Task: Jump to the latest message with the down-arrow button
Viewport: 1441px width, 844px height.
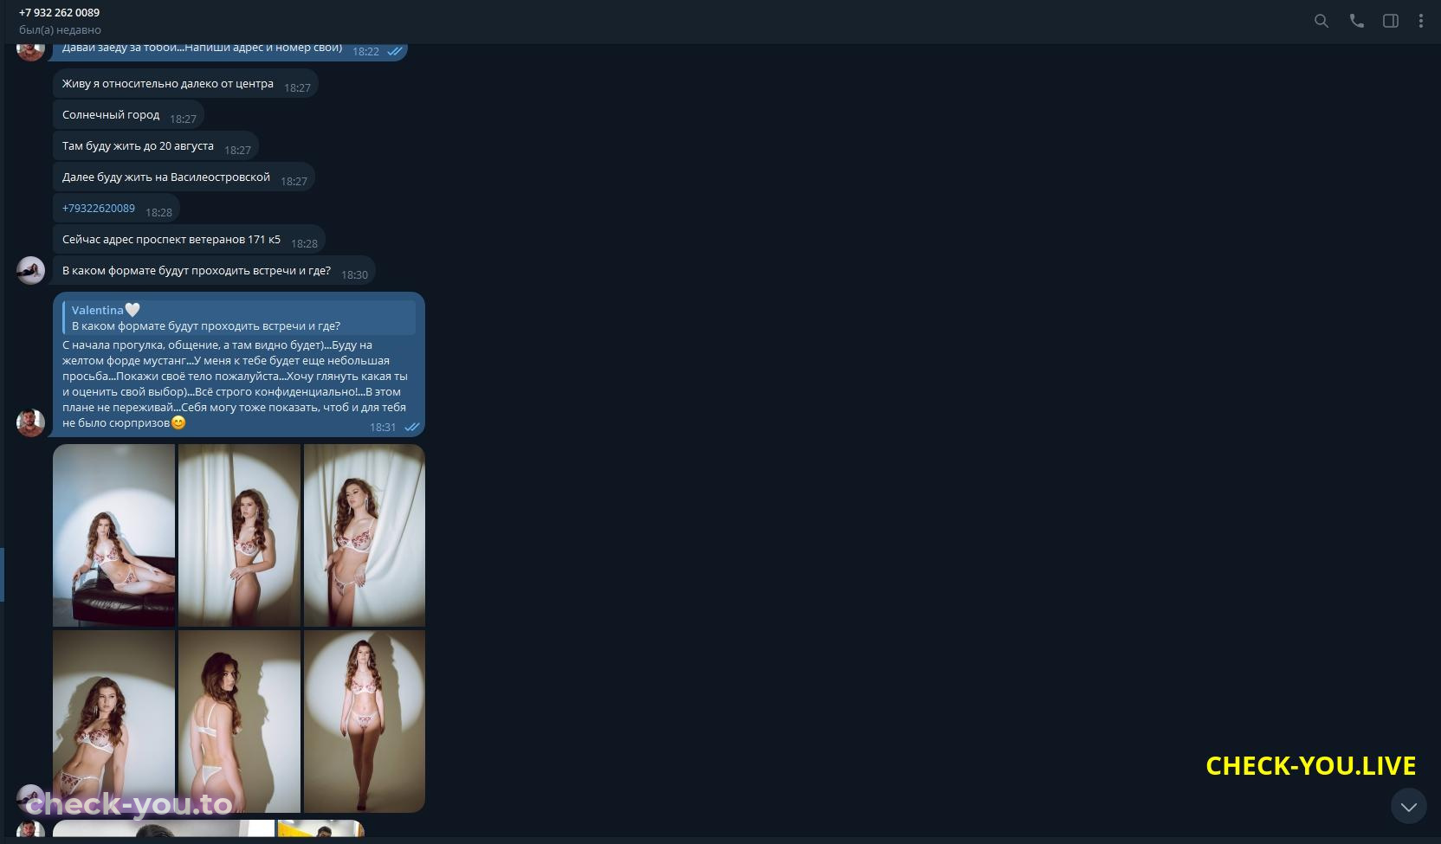Action: [1409, 807]
